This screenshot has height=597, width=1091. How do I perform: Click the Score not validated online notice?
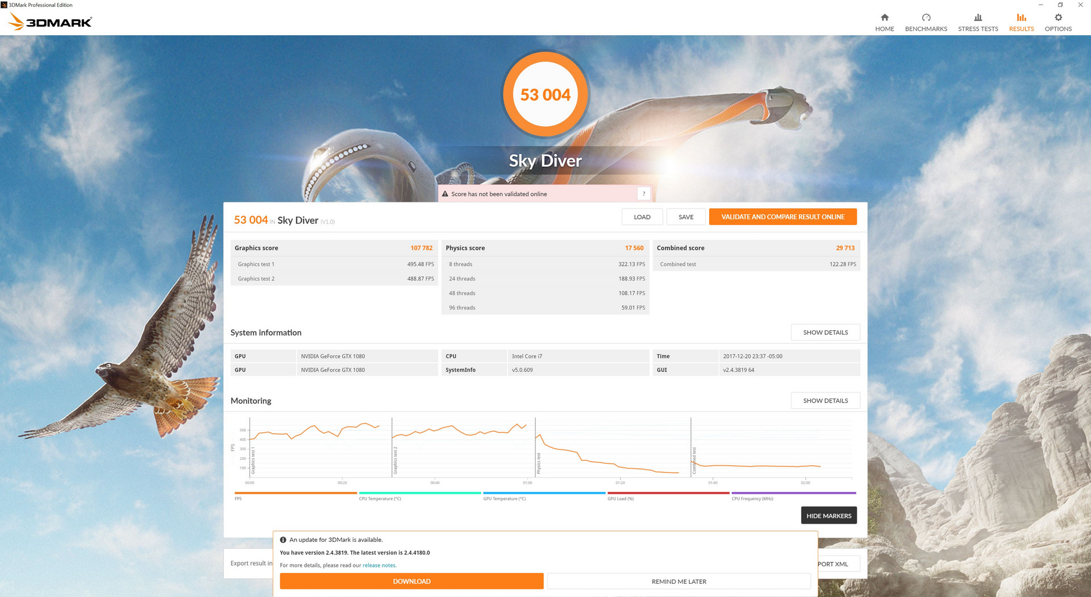pyautogui.click(x=545, y=194)
